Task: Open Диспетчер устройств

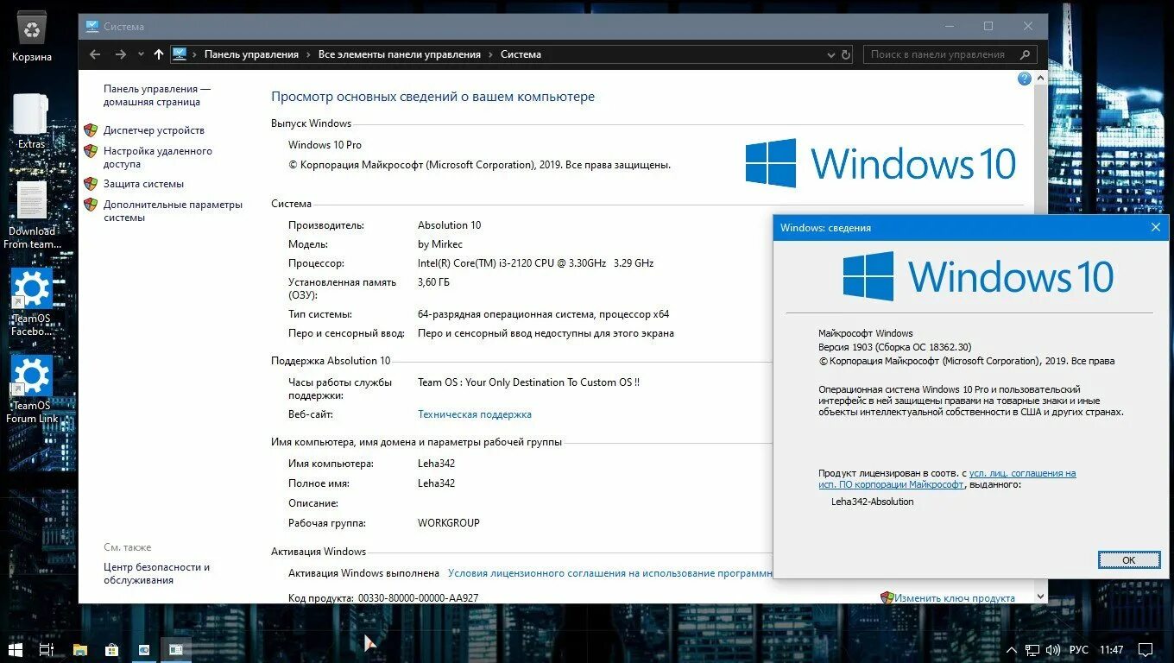Action: [154, 130]
